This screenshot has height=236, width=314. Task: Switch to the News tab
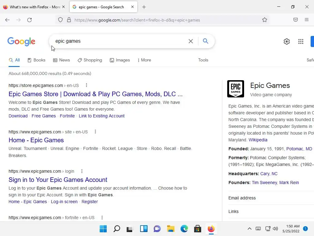coord(61,60)
